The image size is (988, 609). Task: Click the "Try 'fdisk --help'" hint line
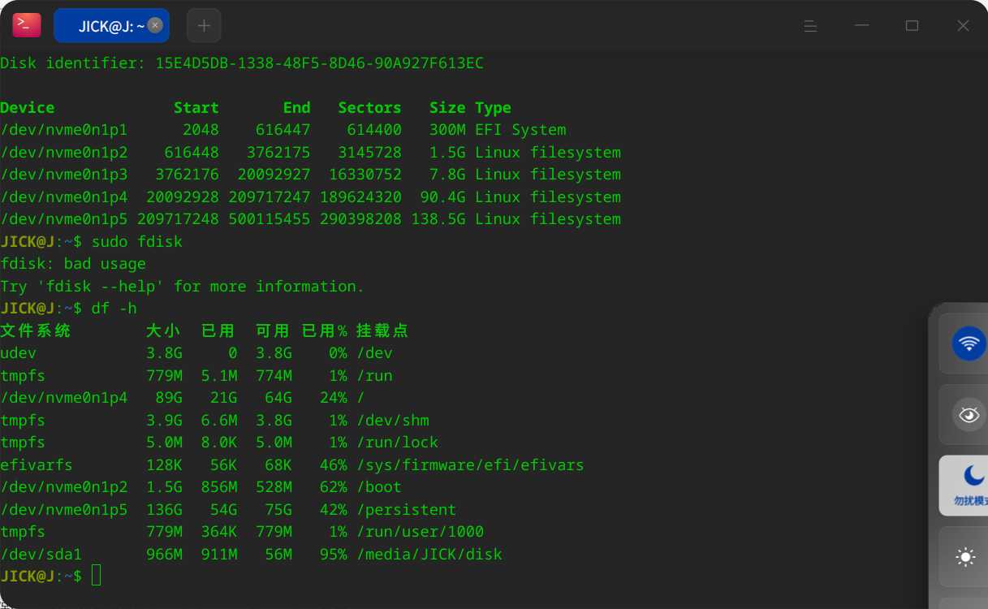(x=183, y=286)
